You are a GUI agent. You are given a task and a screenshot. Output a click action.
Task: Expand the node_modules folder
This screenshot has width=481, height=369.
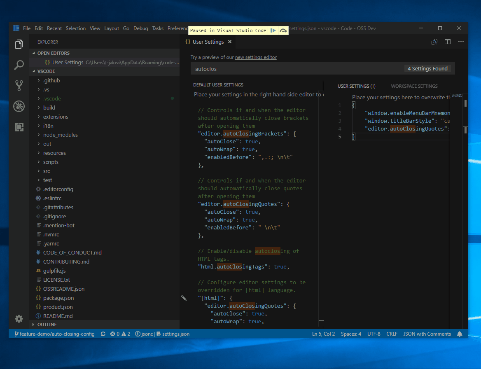pyautogui.click(x=104, y=135)
